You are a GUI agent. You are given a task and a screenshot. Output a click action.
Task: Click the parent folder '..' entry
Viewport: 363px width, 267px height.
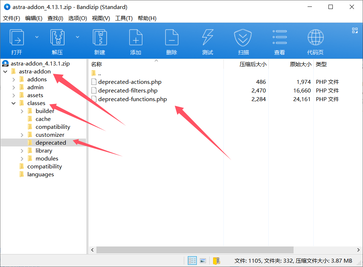[100, 74]
